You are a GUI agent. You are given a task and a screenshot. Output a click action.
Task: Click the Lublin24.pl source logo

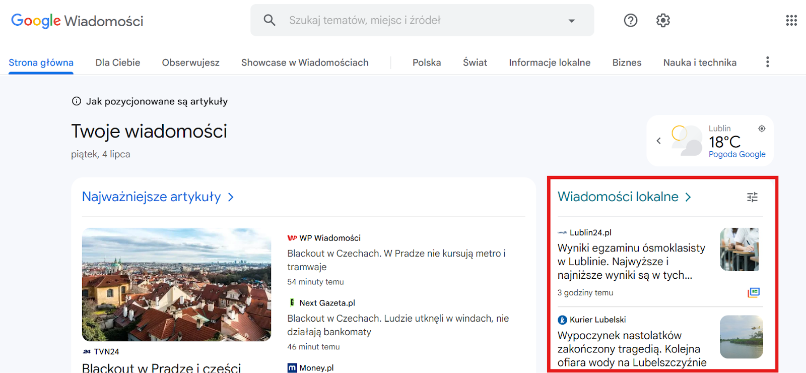coord(562,232)
